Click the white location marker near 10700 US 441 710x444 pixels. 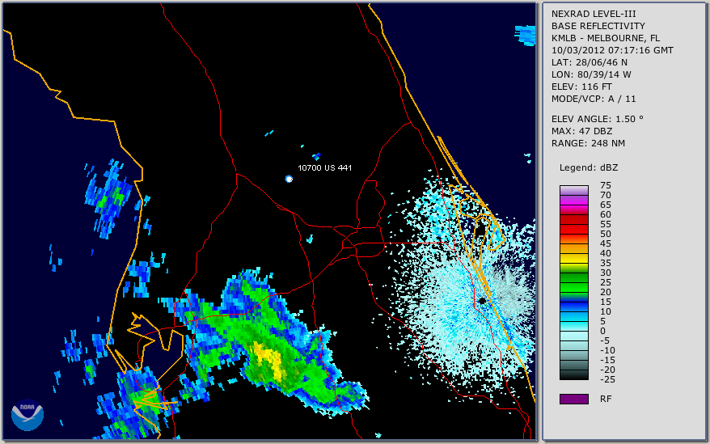(x=289, y=179)
